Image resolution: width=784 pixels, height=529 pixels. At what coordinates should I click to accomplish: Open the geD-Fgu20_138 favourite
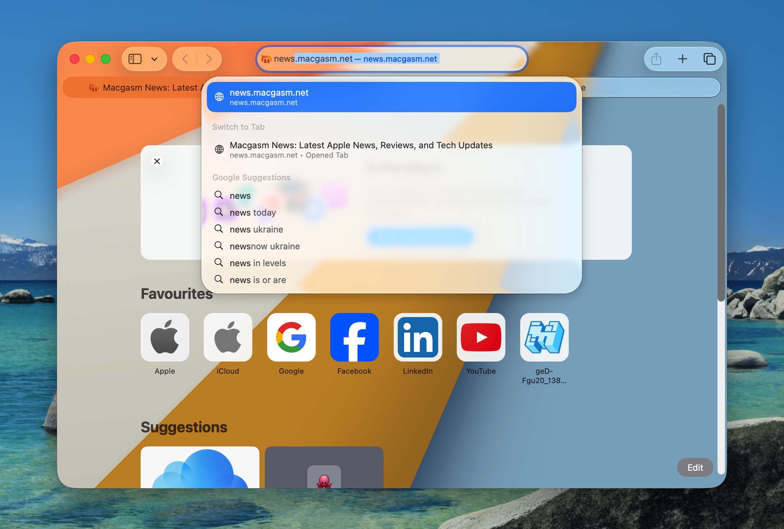(x=544, y=337)
